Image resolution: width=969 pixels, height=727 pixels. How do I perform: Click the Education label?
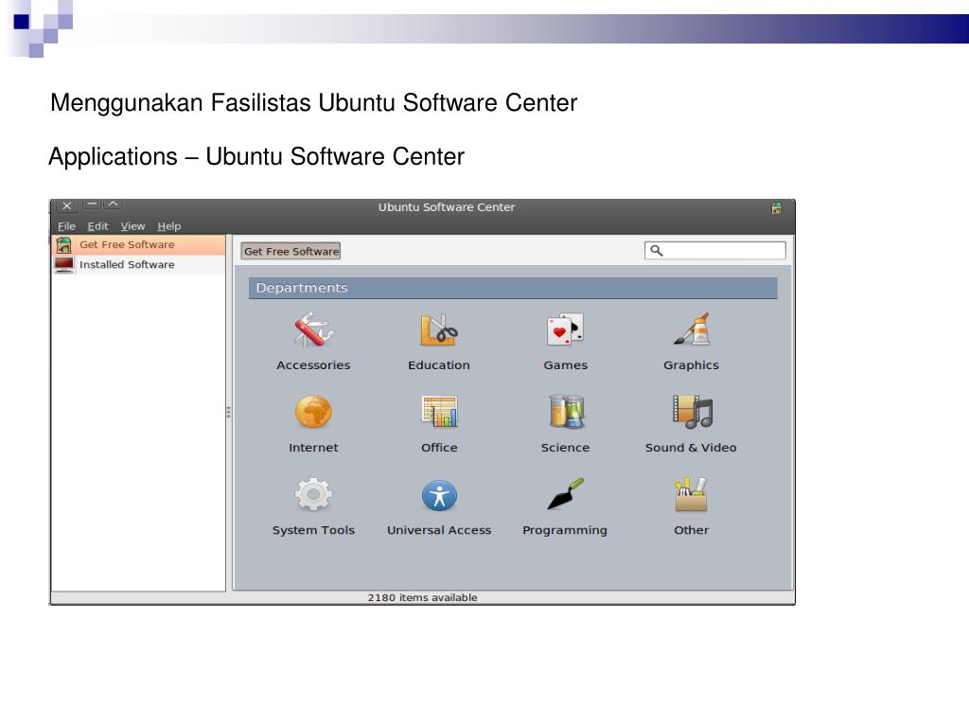point(439,365)
